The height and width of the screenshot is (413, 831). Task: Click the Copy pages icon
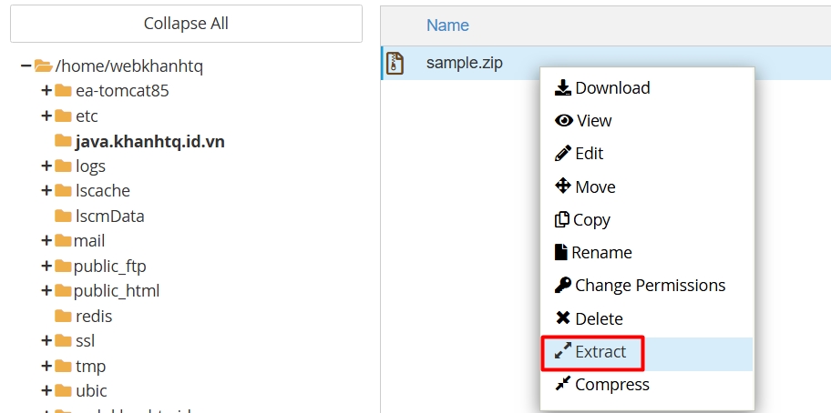[562, 220]
